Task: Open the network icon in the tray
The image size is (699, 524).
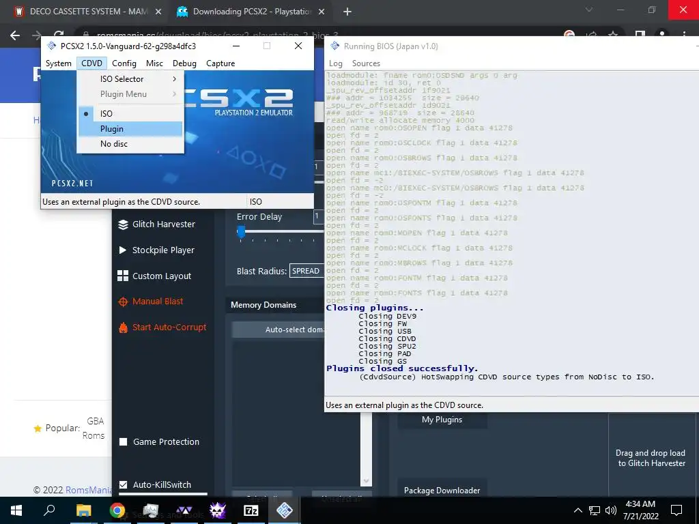Action: (595, 510)
